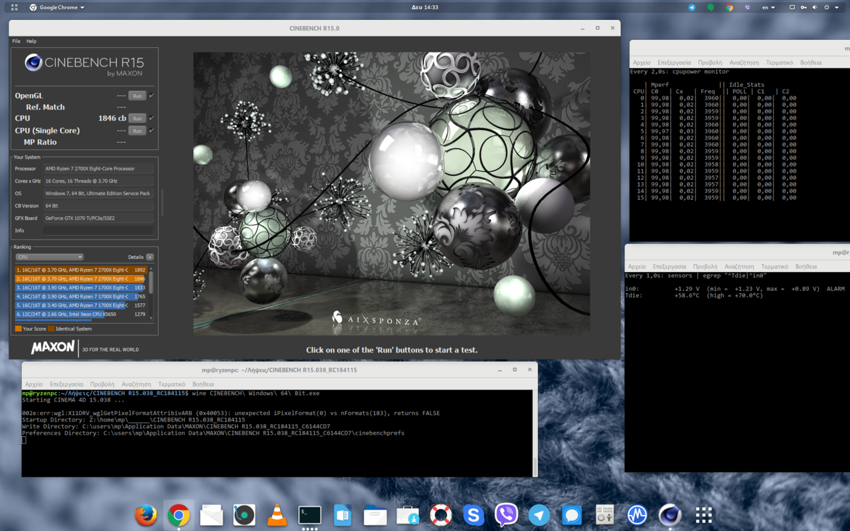Open the Signal chat bubble dock icon

(x=572, y=515)
